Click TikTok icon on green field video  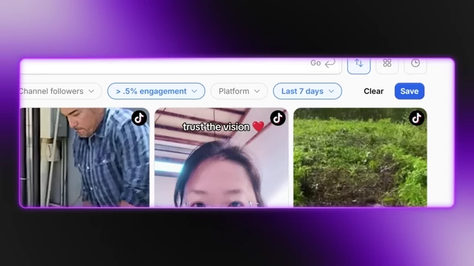pos(416,118)
